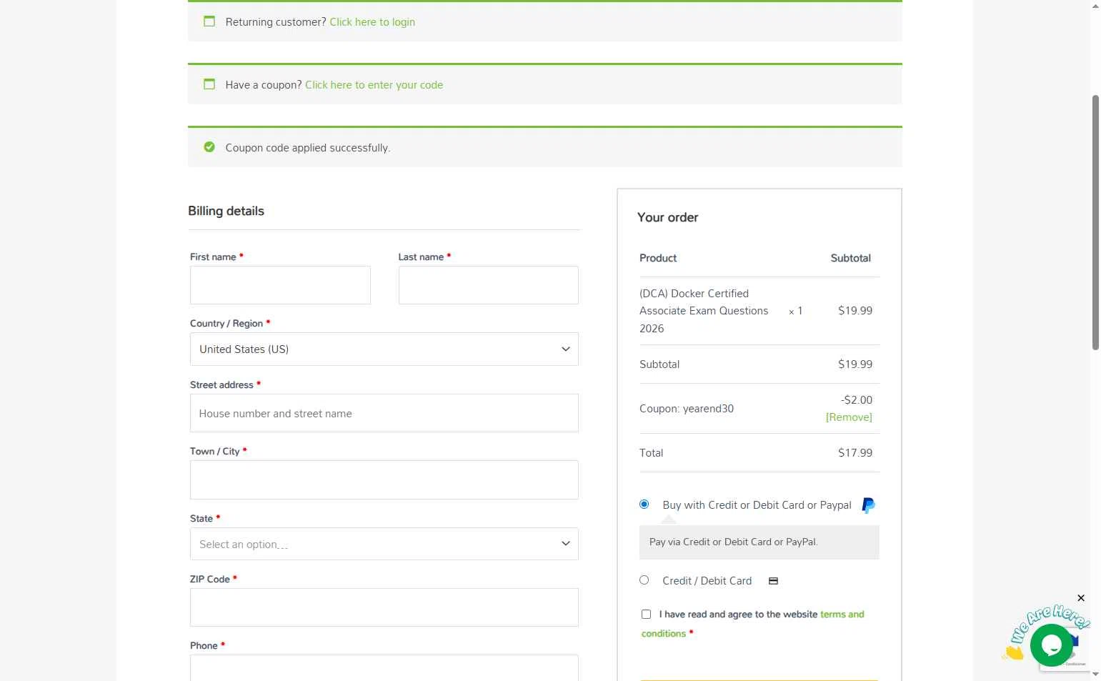
Task: Click the credit card icon beside Credit / Debit Card
Action: coord(773,581)
